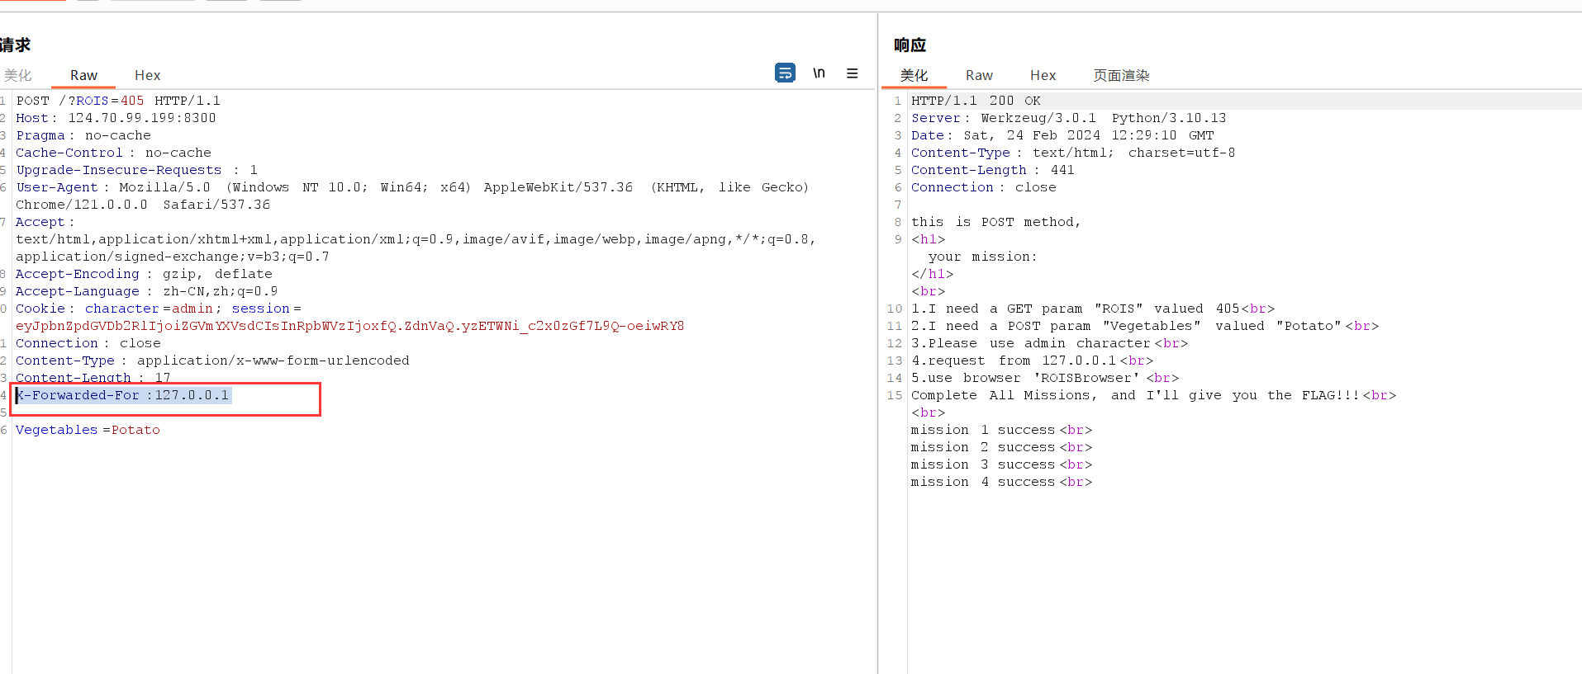The height and width of the screenshot is (674, 1582).
Task: Open the 页面渲染 render tab
Action: point(1121,75)
